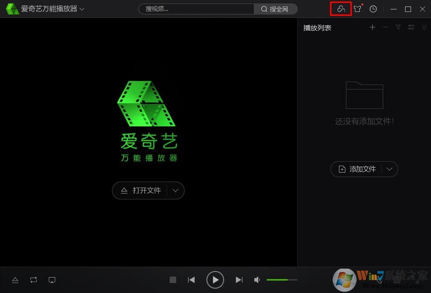Set level on the green volume slider
The height and width of the screenshot is (293, 431).
[x=282, y=280]
